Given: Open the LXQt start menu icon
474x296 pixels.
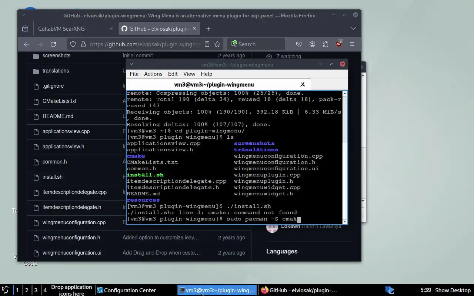Looking at the screenshot, I should 5,290.
